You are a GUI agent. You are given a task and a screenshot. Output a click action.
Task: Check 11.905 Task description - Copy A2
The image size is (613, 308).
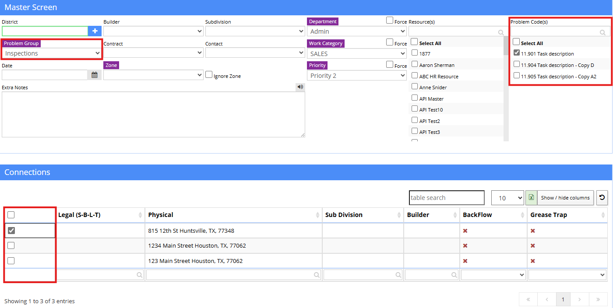click(x=517, y=75)
